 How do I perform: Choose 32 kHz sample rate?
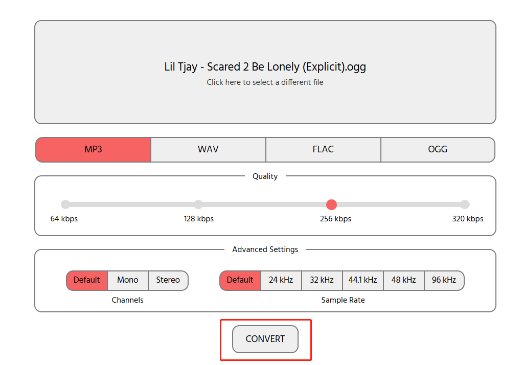pos(322,280)
